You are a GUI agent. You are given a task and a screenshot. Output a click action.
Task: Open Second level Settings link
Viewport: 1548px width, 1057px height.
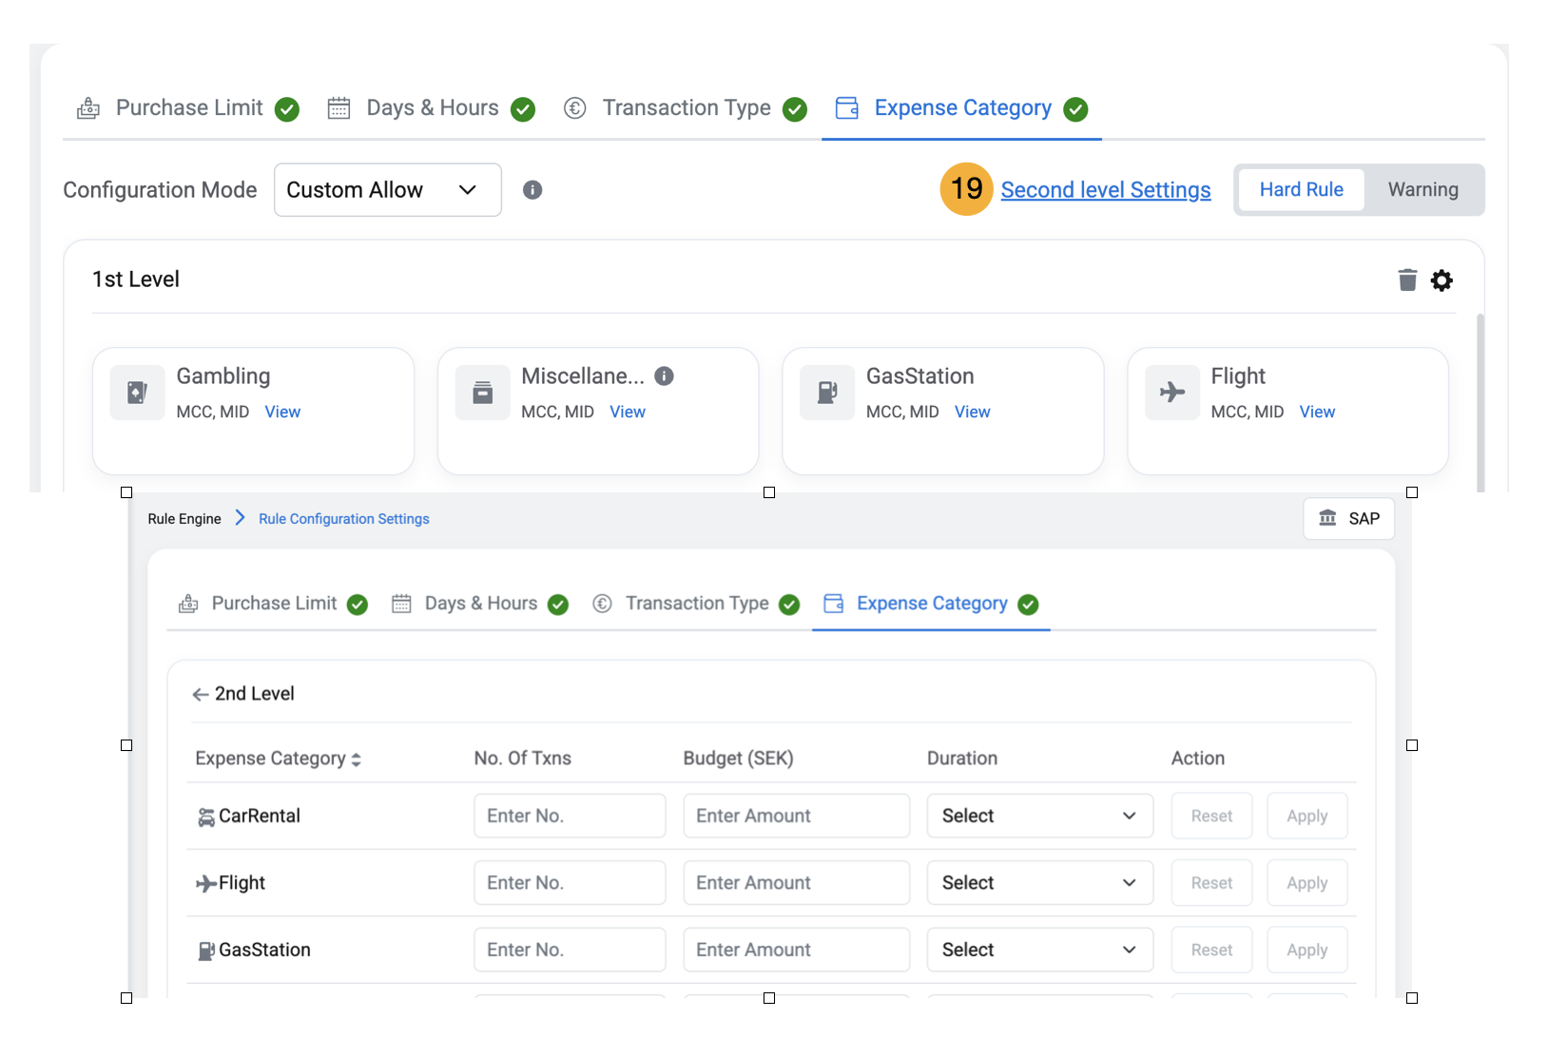1105,190
